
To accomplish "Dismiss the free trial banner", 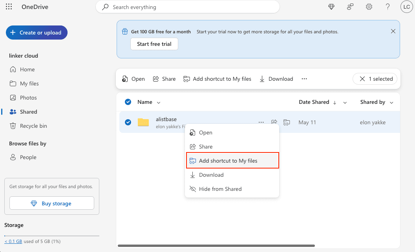I will point(393,31).
